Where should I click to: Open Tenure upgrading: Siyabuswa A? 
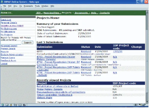click(x=55, y=95)
